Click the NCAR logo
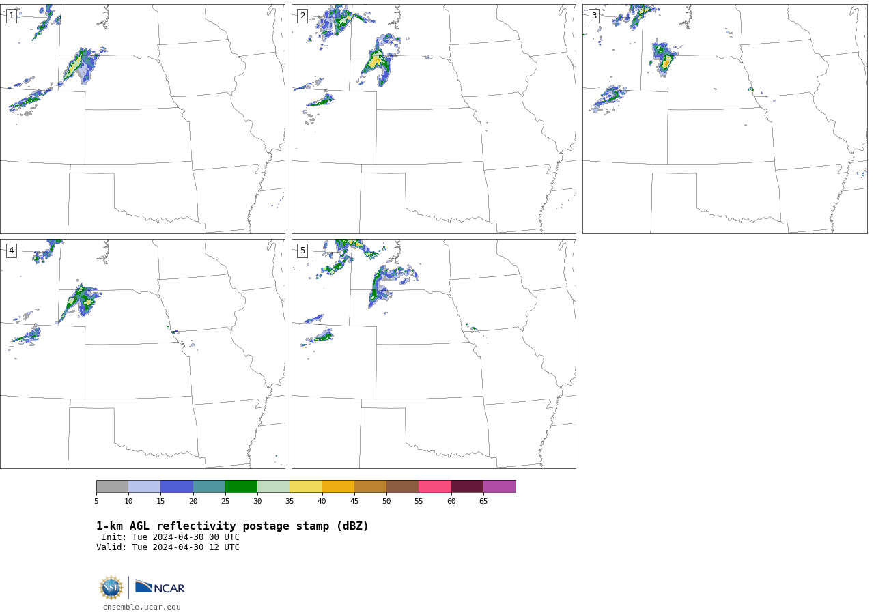The image size is (874, 615). tap(160, 587)
